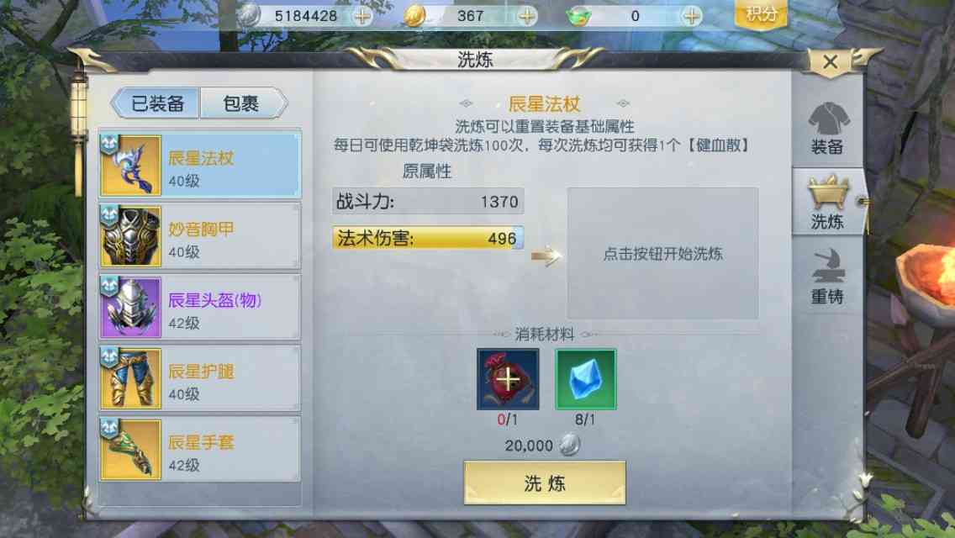
Task: Tap the 点击按钮开始洗炼 result panel
Action: [662, 254]
